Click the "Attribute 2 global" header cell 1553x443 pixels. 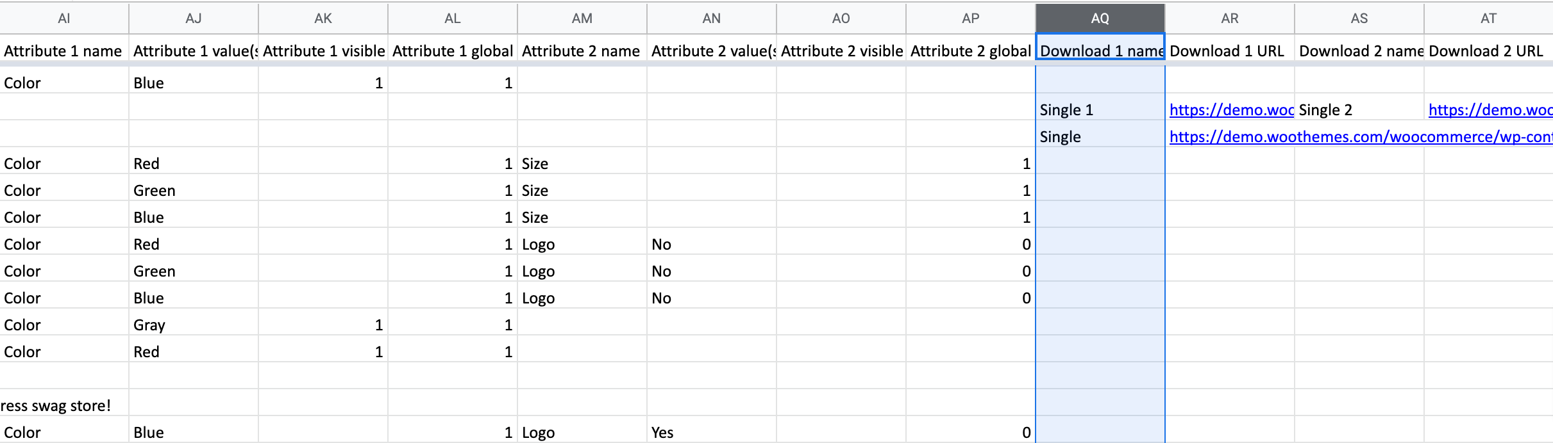click(970, 51)
